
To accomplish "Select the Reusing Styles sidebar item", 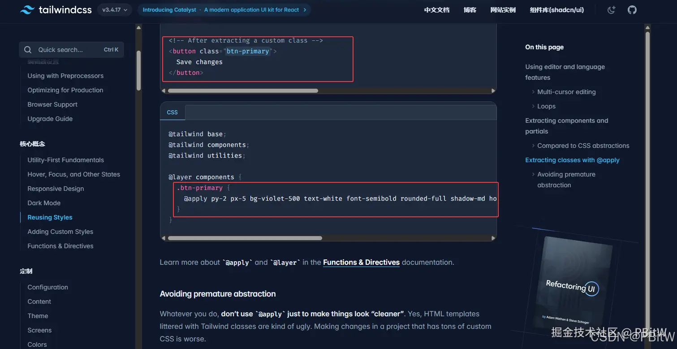I will pos(50,217).
